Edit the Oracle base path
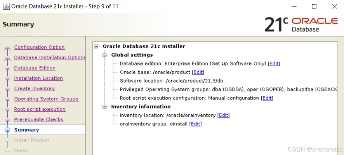This screenshot has width=344, height=155. 198,72
